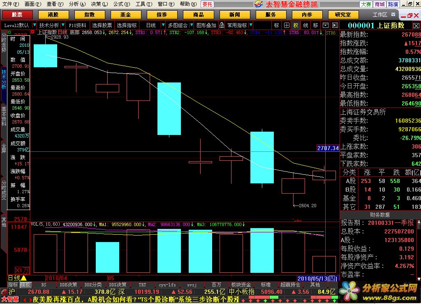Click the 选择股票 toolbar button
The image size is (421, 304).
102,25
